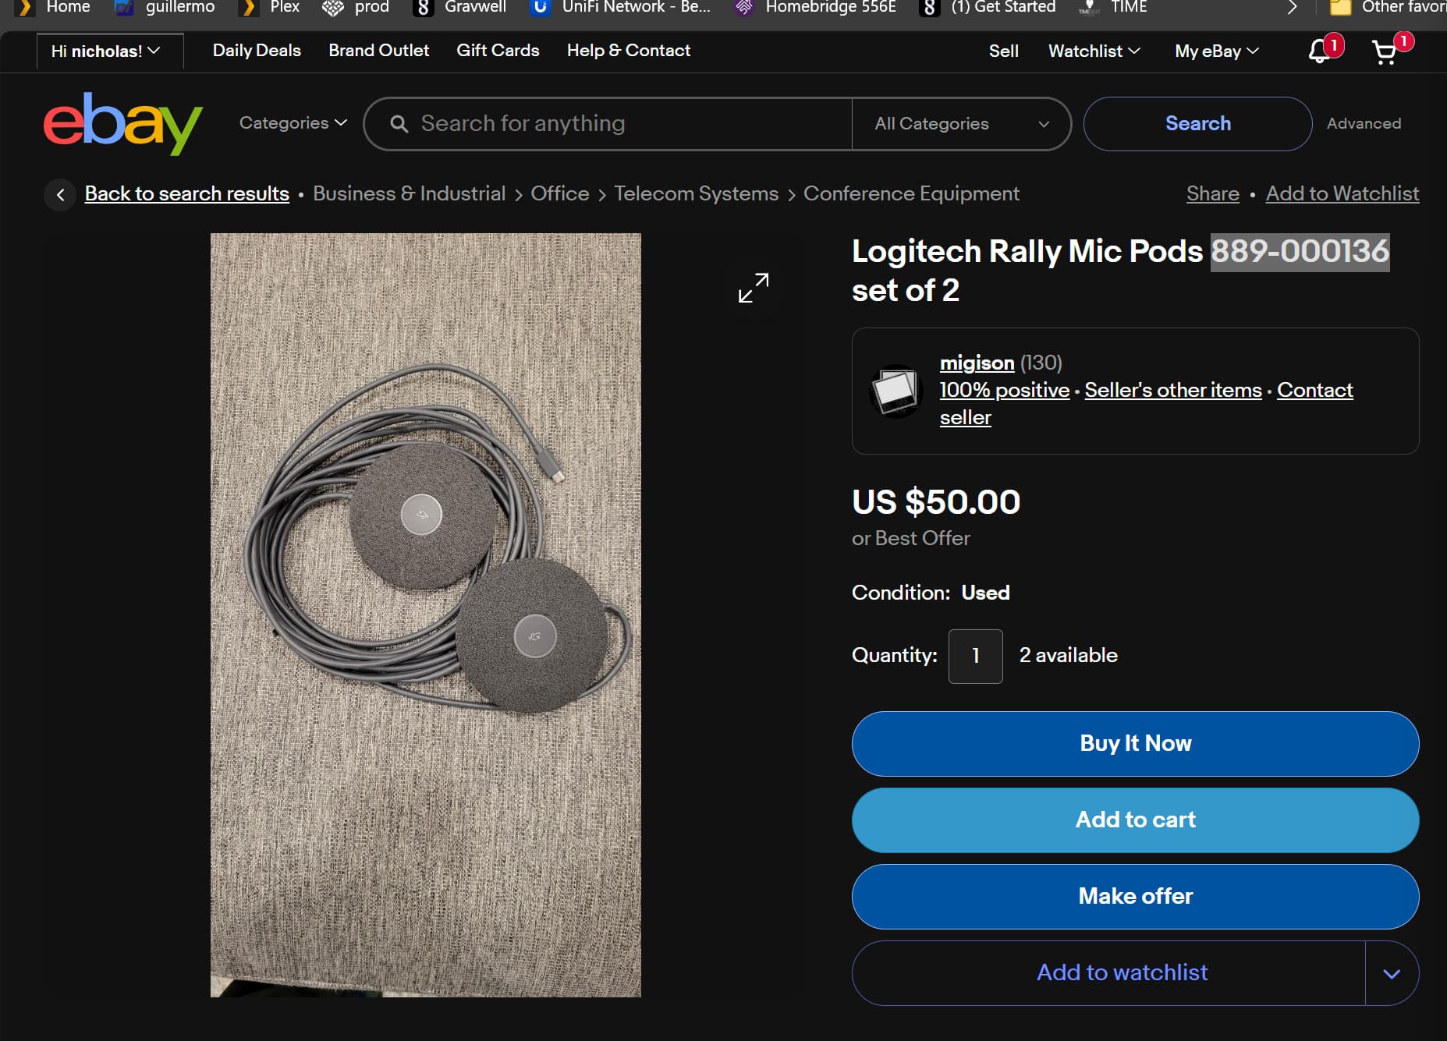Screen dimensions: 1447x1041
Task: Click the notifications bell icon
Action: pyautogui.click(x=1318, y=51)
